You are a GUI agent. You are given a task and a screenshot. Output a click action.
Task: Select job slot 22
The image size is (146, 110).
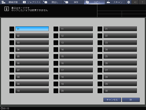coord(120,36)
